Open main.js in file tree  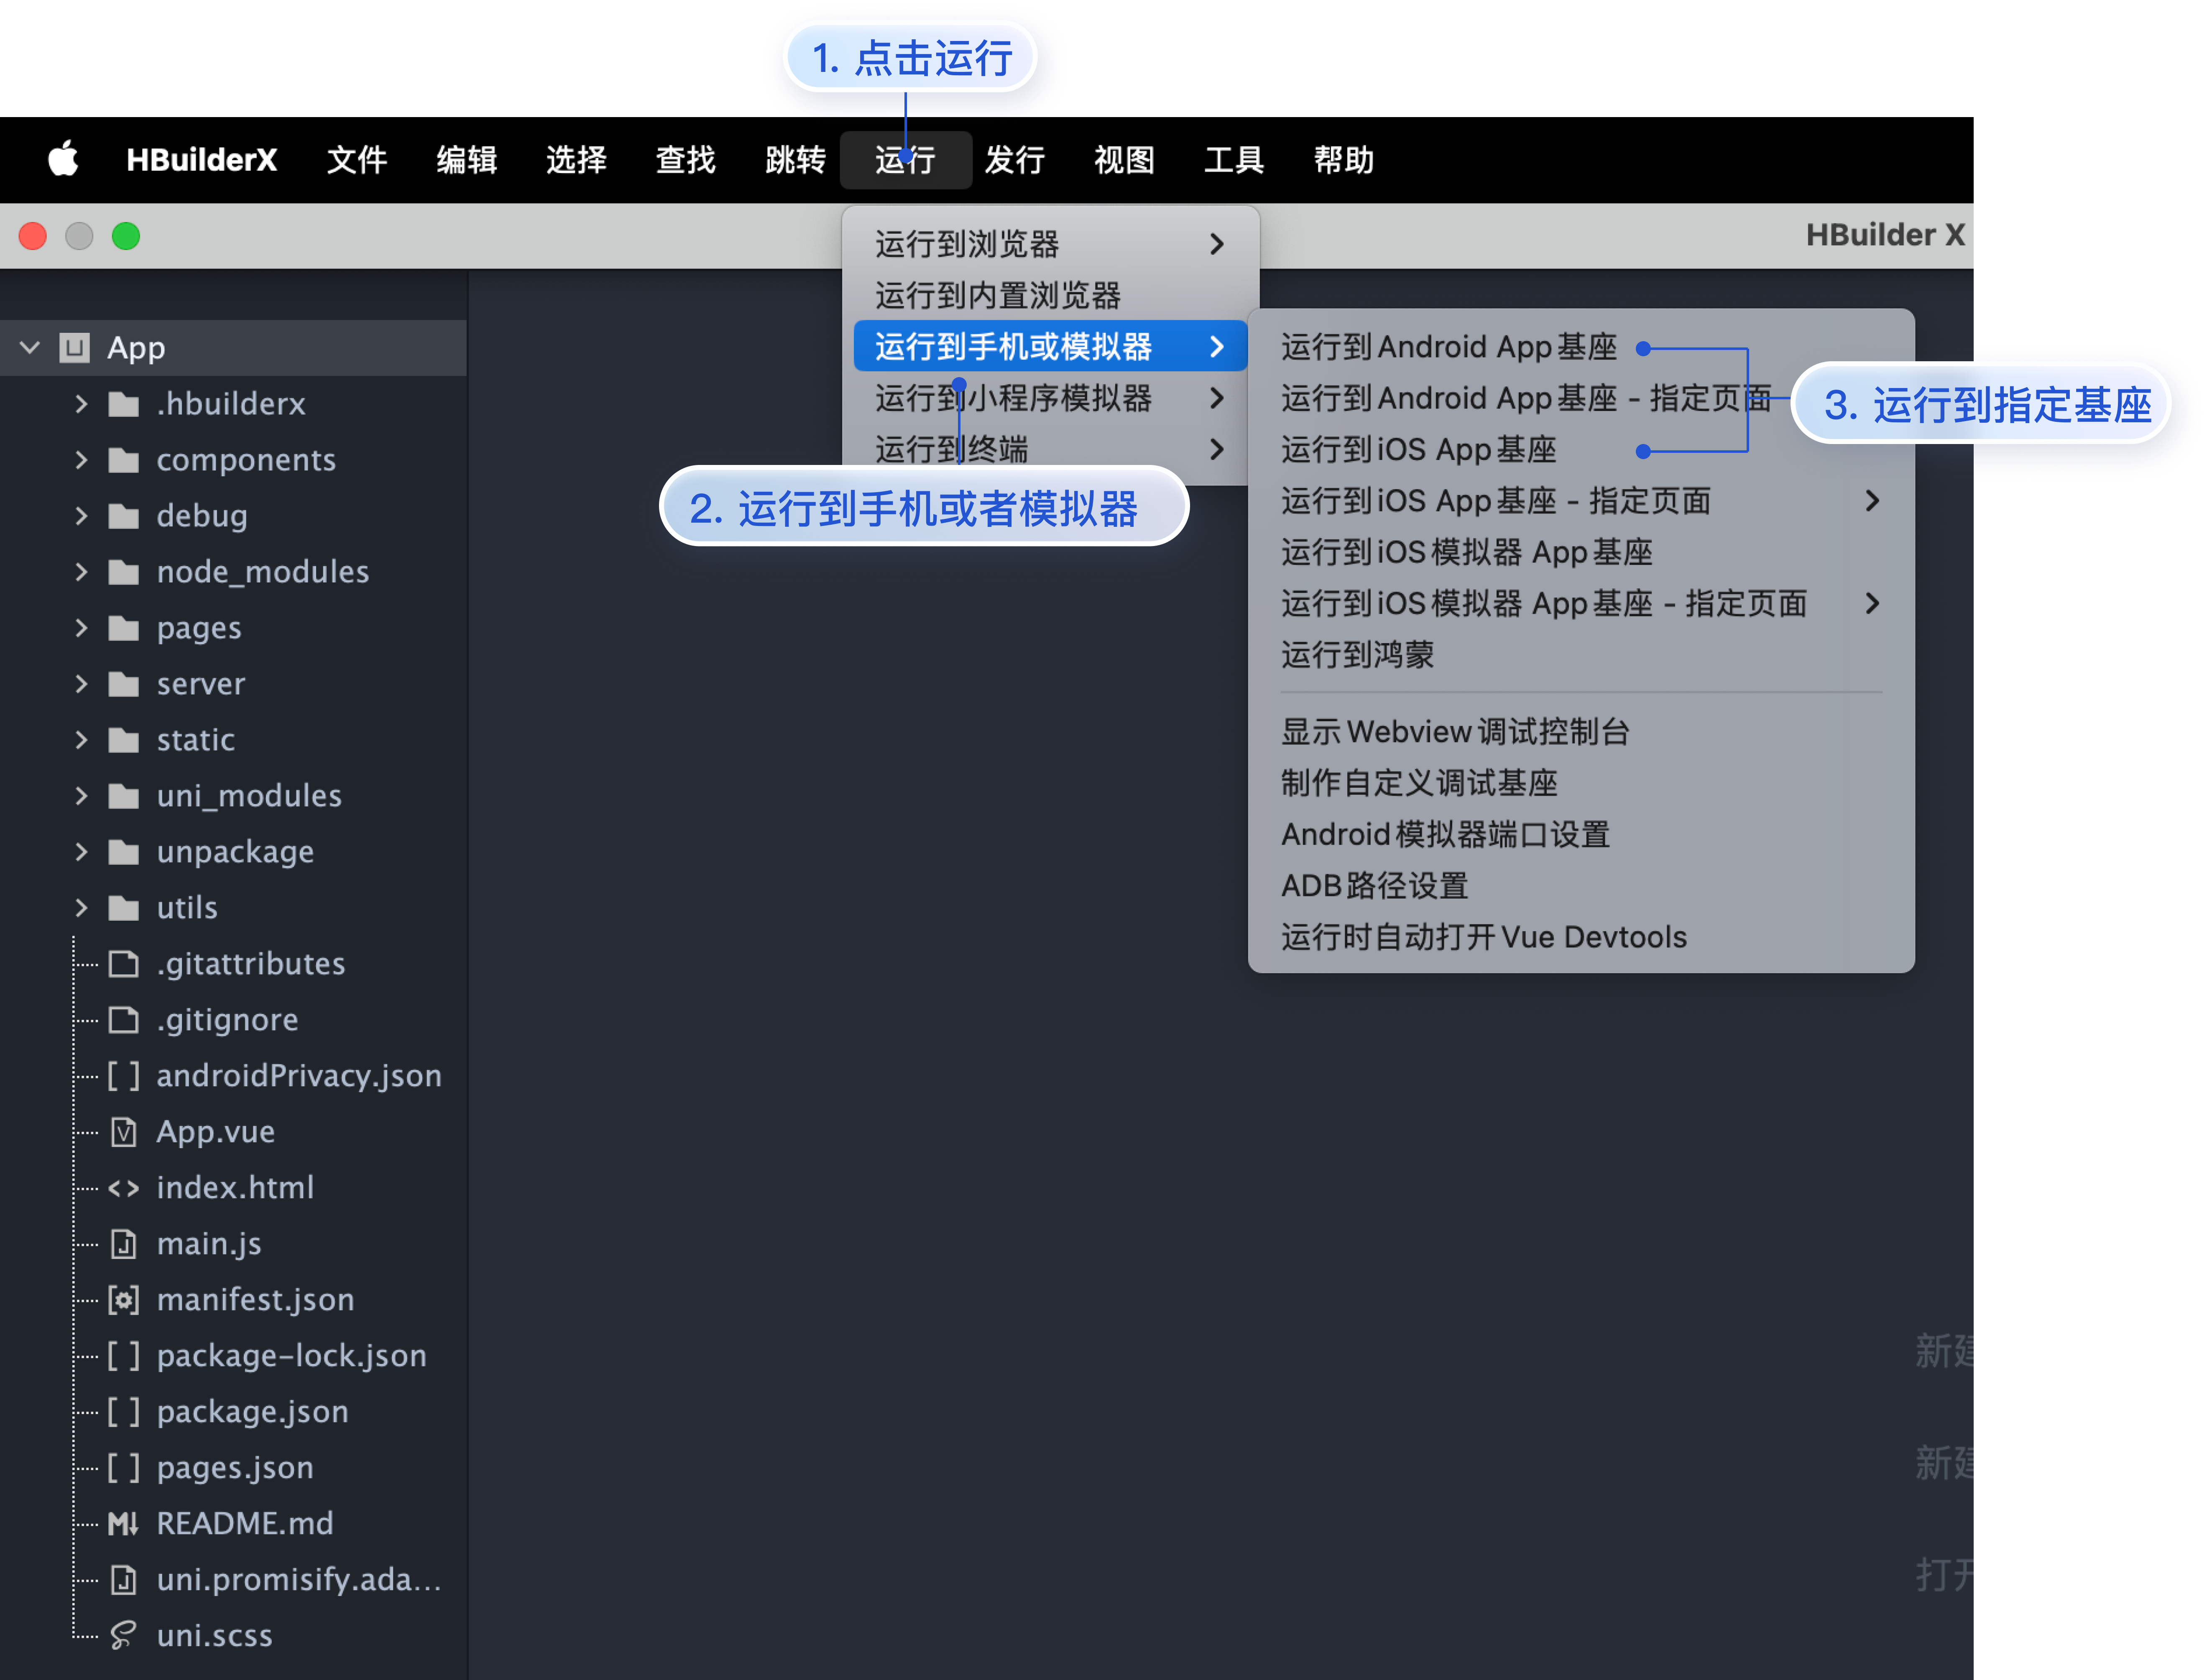pos(209,1243)
